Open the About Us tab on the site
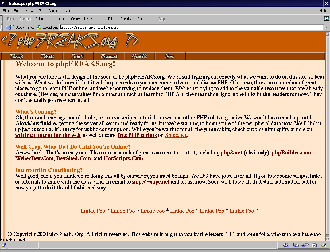330x252 pixels. 140,56
